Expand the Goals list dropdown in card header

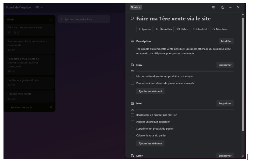click(x=136, y=7)
